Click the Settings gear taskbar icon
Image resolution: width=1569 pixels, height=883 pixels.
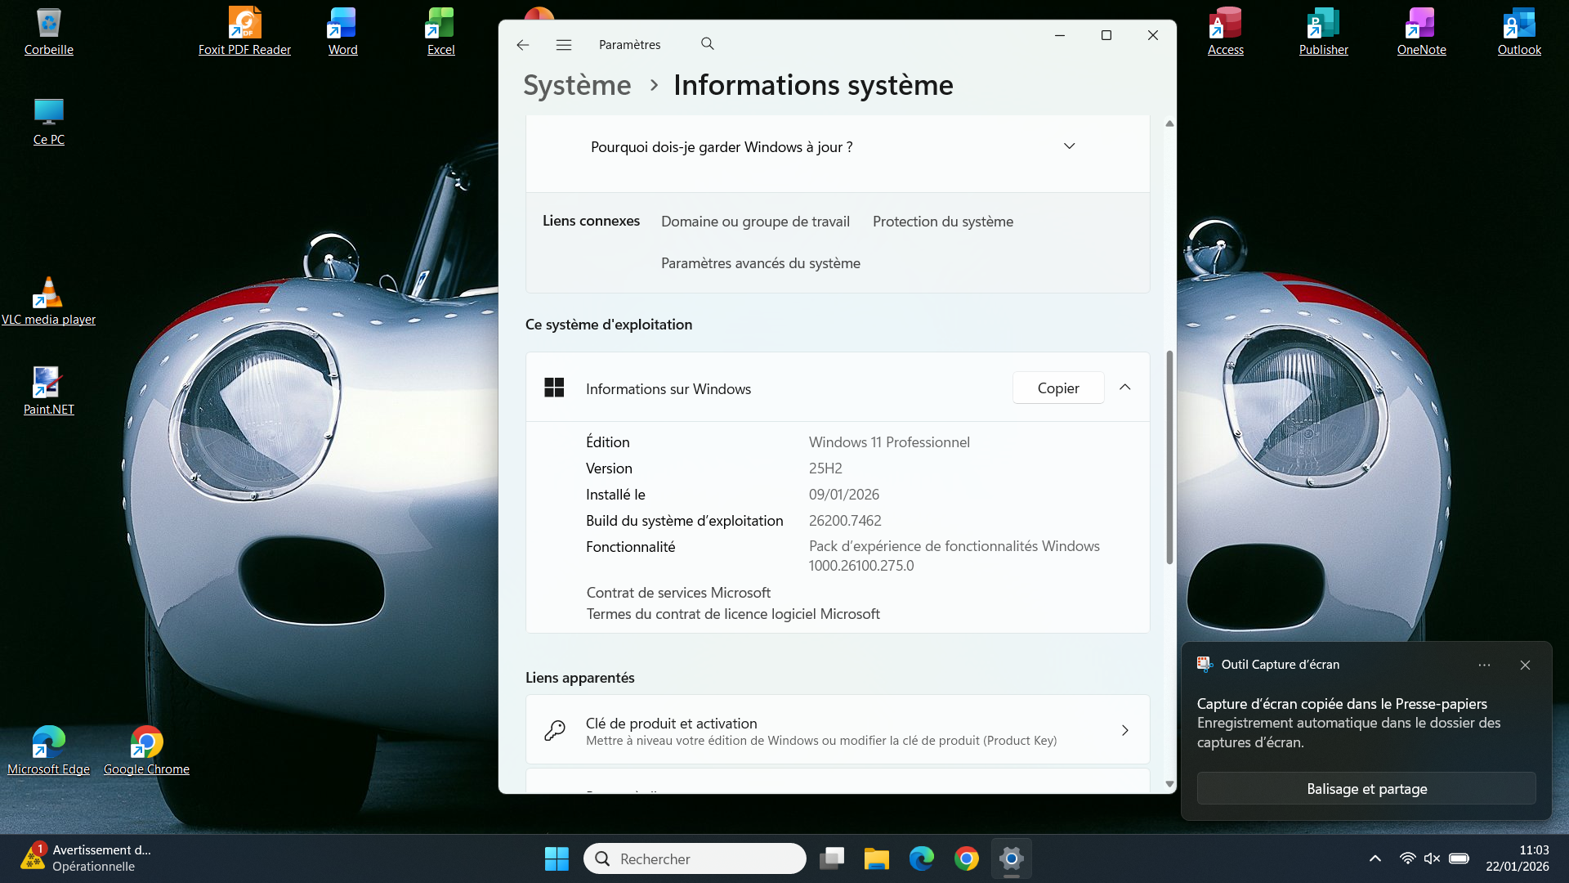click(x=1012, y=858)
